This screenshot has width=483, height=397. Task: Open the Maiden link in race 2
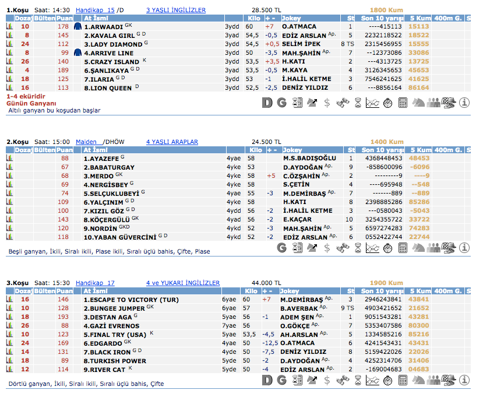pos(86,142)
